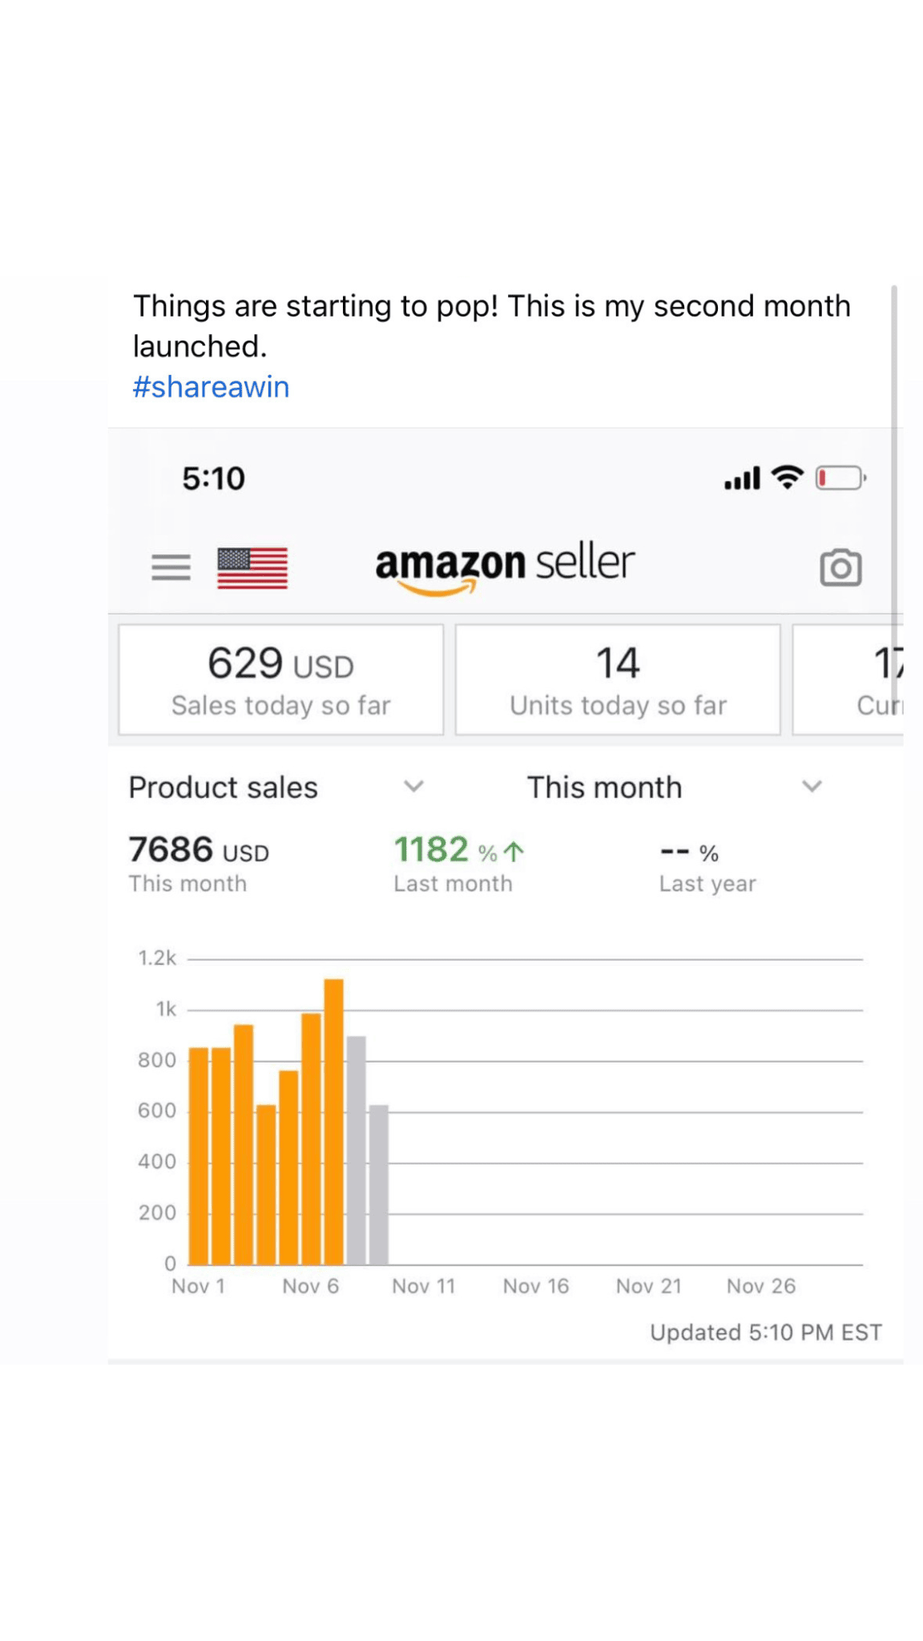923x1641 pixels.
Task: Click the vertical scrollbar on the right
Action: click(894, 449)
